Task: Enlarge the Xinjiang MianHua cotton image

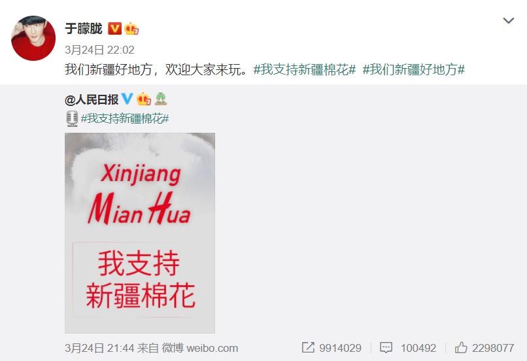Action: (140, 233)
